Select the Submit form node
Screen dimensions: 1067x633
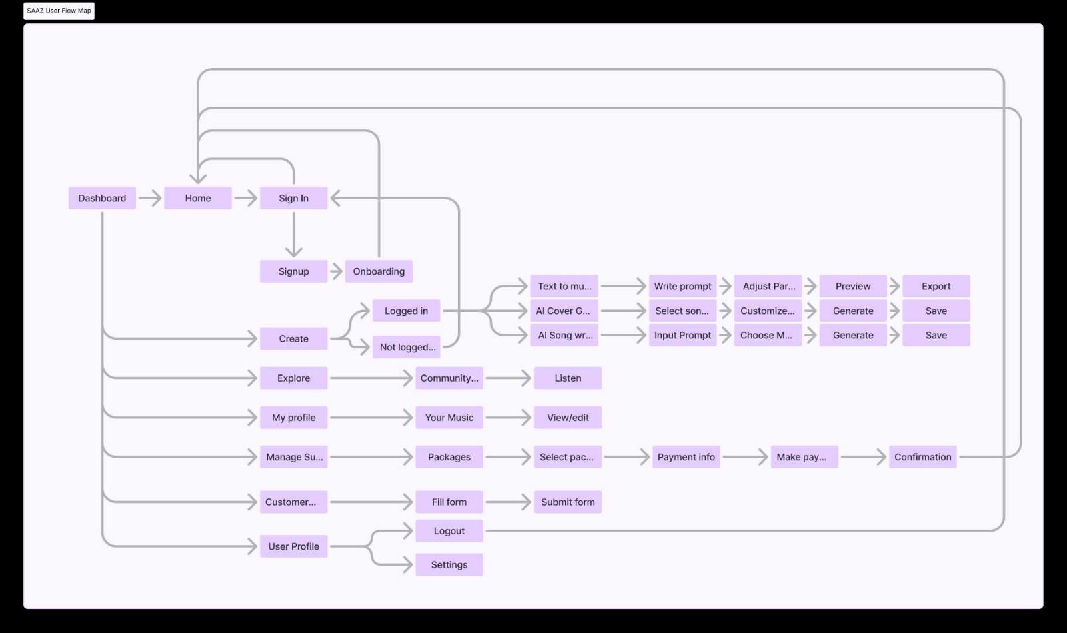coord(568,502)
